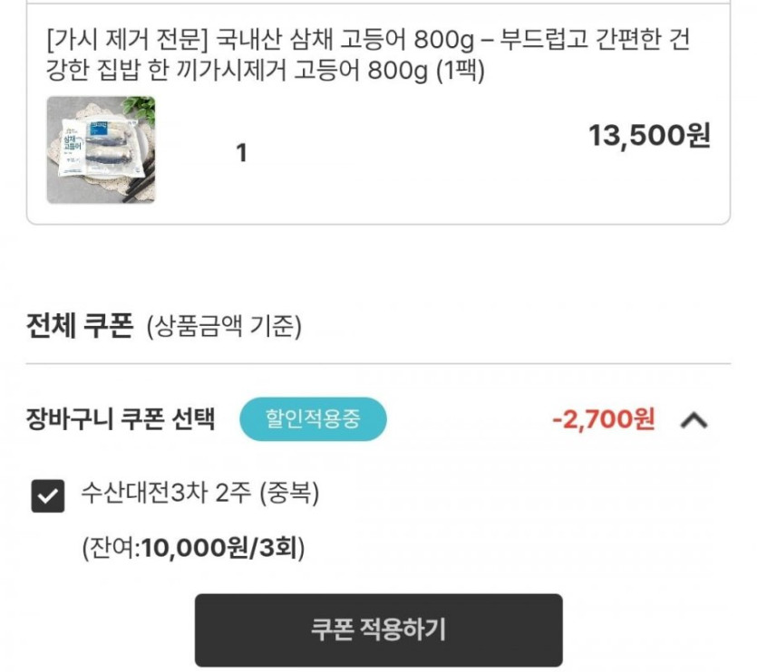Click the 할인적용중 status badge
This screenshot has width=757, height=672.
point(313,419)
